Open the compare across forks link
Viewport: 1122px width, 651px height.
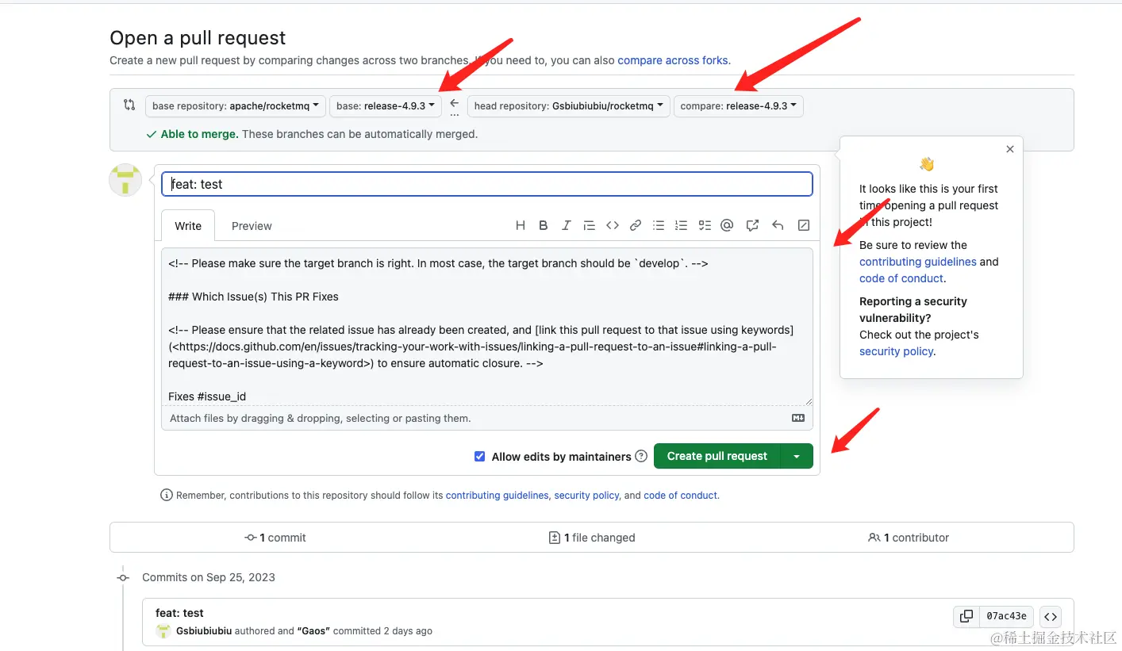(674, 60)
